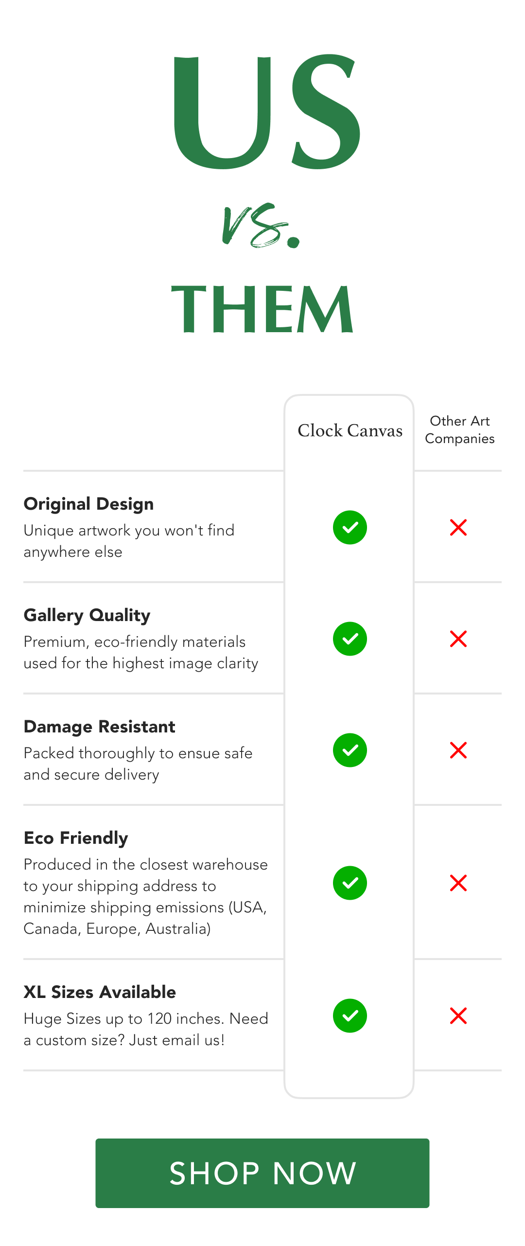Image resolution: width=525 pixels, height=1246 pixels.
Task: Click the Gallery Quality heading
Action: click(x=87, y=615)
